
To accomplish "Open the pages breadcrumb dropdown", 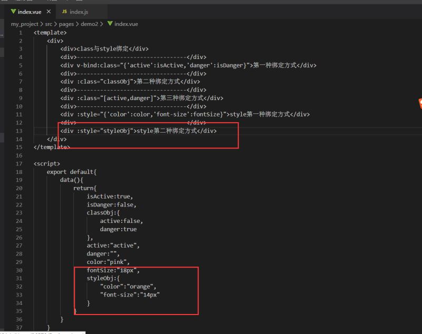I will click(67, 24).
